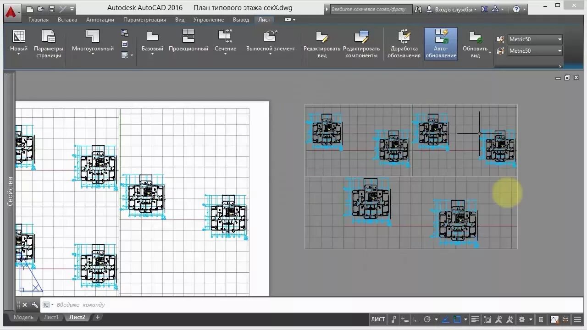Toggle lineweight display in status bar
Image resolution: width=587 pixels, height=330 pixels.
(475, 319)
